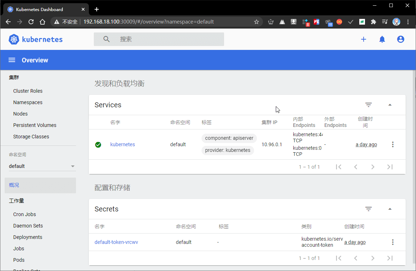
Task: Click the browser address bar URL
Action: [x=148, y=22]
